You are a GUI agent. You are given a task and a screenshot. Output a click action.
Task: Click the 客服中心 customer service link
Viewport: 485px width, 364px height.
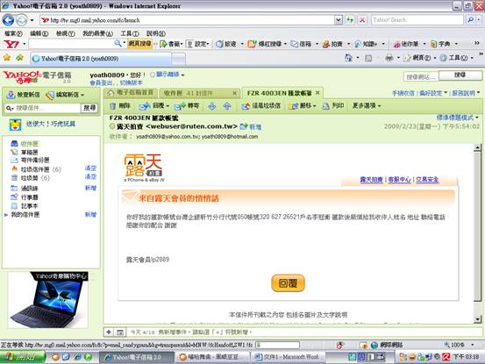click(399, 180)
